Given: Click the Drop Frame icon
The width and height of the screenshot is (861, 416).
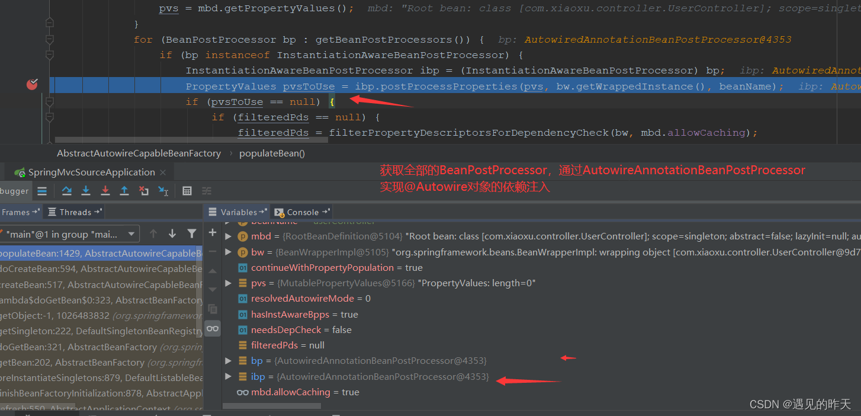Looking at the screenshot, I should pyautogui.click(x=144, y=191).
